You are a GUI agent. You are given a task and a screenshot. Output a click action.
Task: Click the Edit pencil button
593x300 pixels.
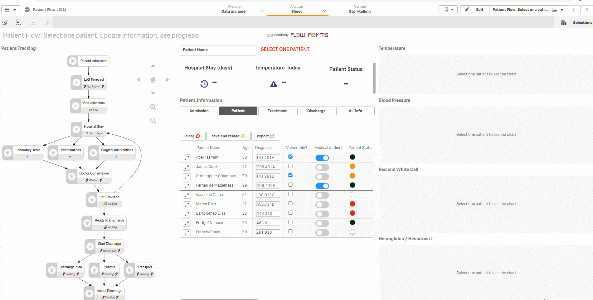pos(475,10)
